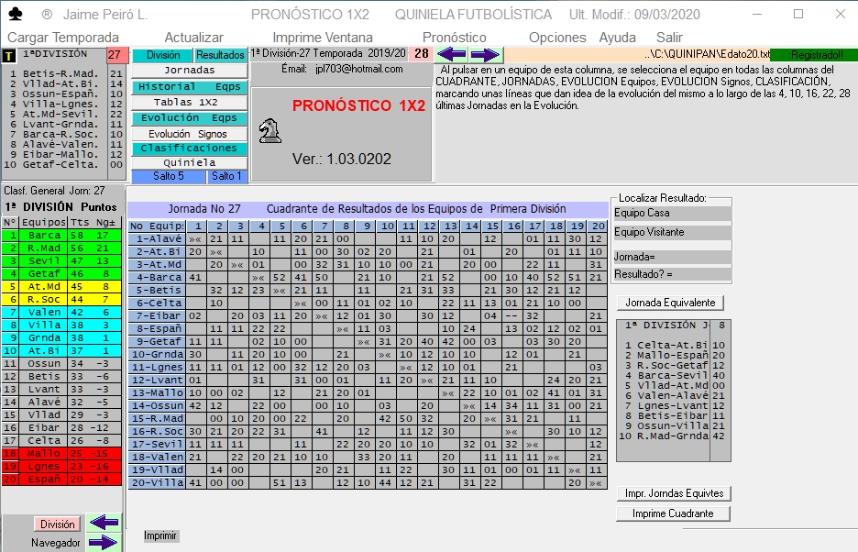Click the Imprimir button
The height and width of the screenshot is (552, 858).
point(160,535)
